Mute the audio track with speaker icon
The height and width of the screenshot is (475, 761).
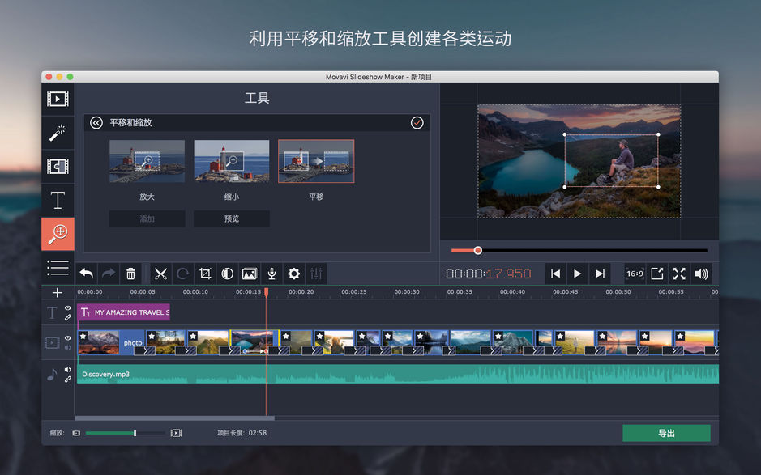point(68,369)
